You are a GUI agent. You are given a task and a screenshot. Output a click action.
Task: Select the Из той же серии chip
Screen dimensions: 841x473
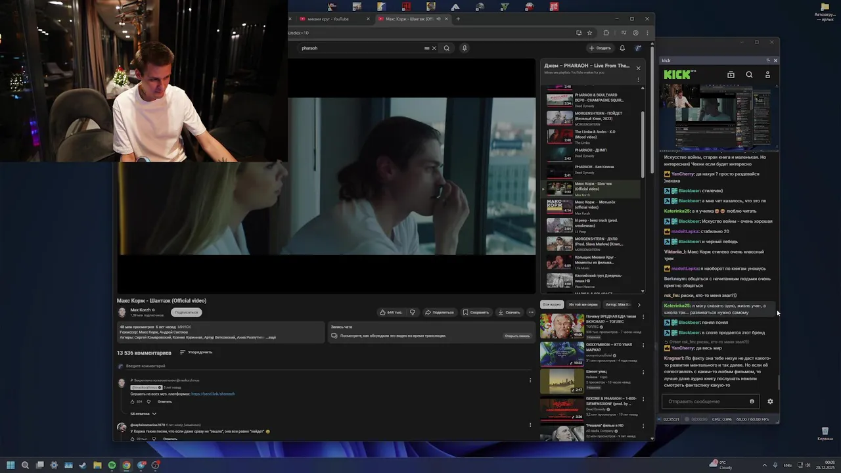pyautogui.click(x=583, y=304)
